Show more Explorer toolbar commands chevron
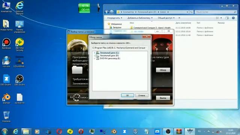Image resolution: width=240 pixels, height=135 pixels. 179,18
